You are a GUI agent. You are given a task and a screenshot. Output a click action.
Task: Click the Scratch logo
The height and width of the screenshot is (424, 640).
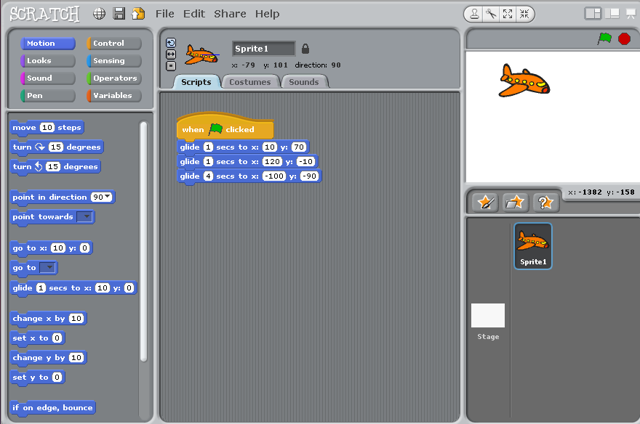tap(44, 14)
